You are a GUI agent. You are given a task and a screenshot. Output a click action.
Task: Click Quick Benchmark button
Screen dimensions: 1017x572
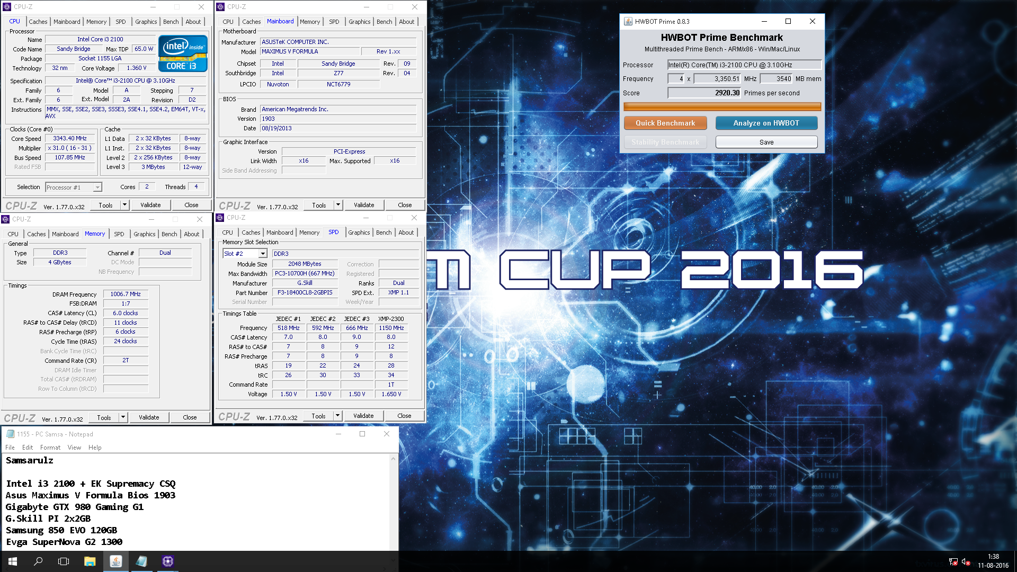[665, 123]
